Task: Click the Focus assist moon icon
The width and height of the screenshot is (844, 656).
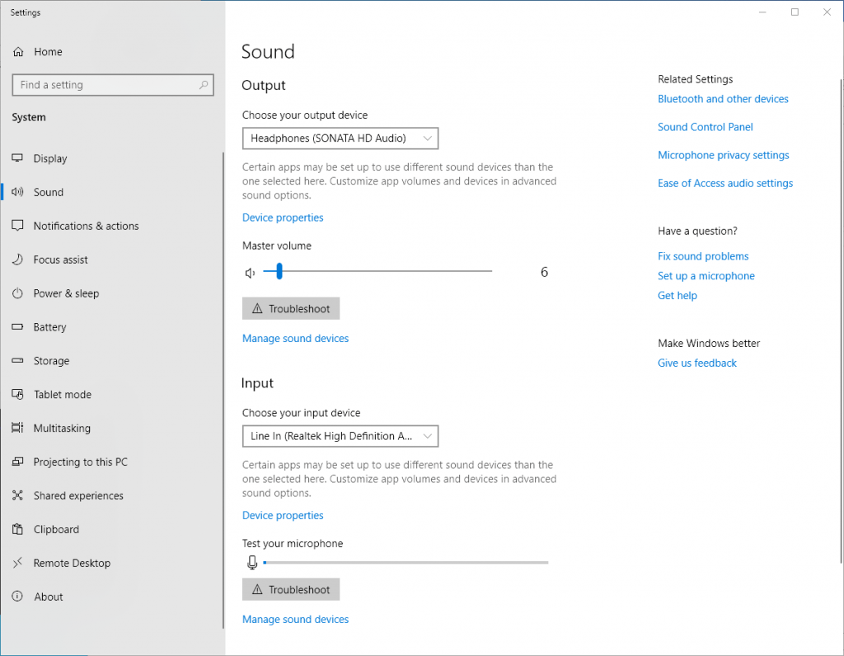Action: [x=17, y=260]
